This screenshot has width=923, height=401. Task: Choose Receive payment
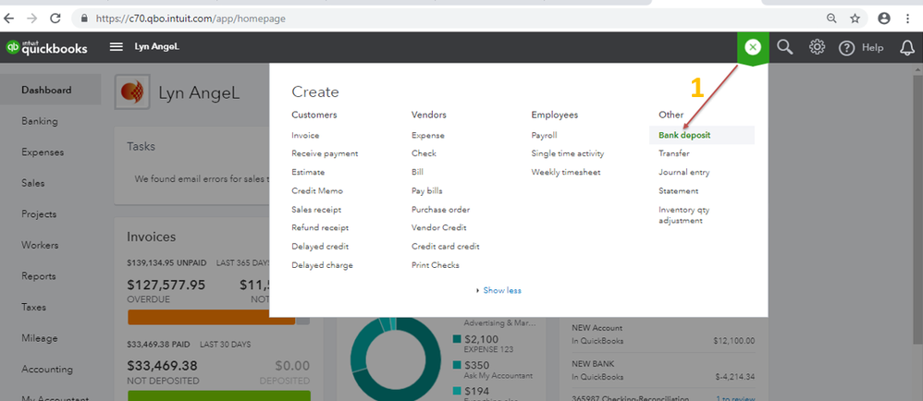(x=325, y=153)
